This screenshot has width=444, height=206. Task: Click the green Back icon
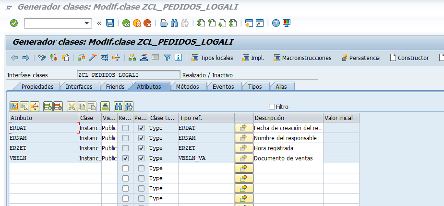[x=126, y=23]
